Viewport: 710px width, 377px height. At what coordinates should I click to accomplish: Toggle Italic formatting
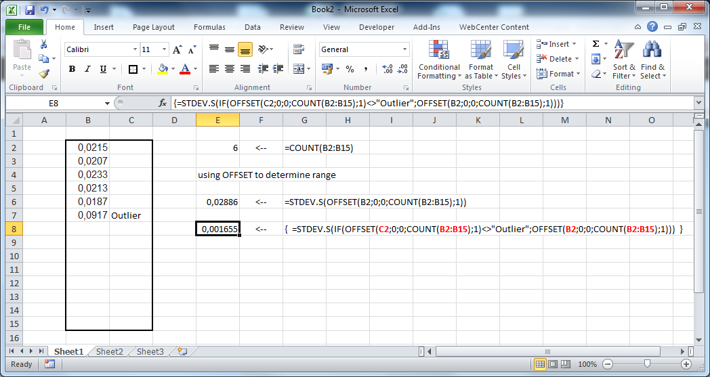(x=87, y=69)
